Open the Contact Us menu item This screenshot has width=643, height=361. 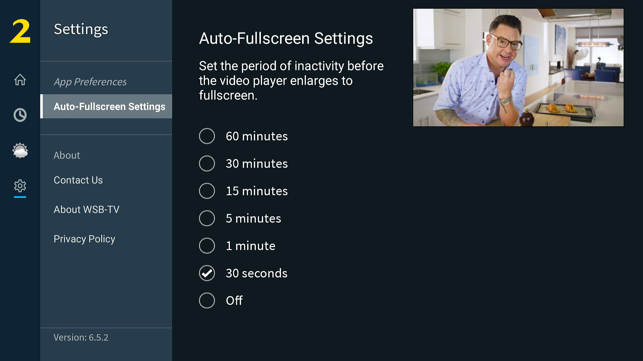point(78,180)
